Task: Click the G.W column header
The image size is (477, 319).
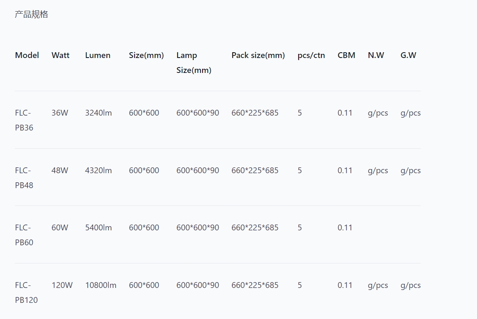Action: point(408,56)
